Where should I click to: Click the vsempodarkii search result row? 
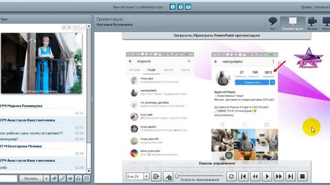pyautogui.click(x=160, y=92)
